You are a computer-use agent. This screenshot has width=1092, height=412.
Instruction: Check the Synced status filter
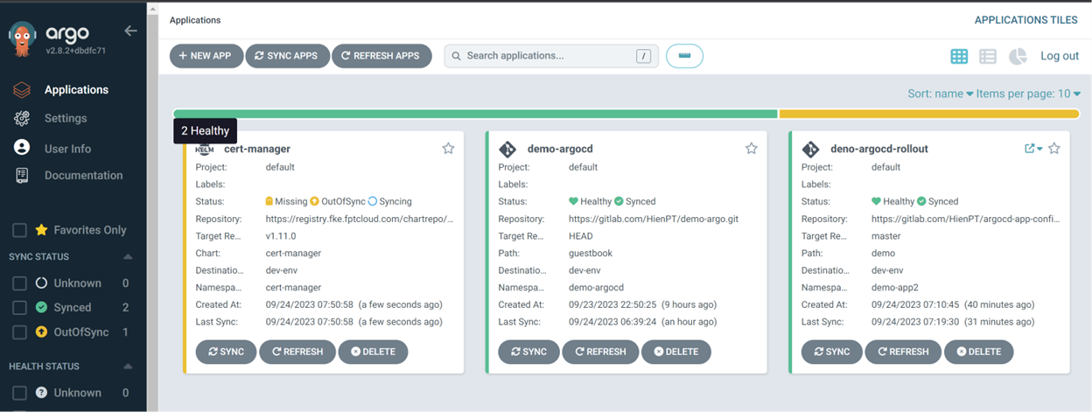coord(18,308)
